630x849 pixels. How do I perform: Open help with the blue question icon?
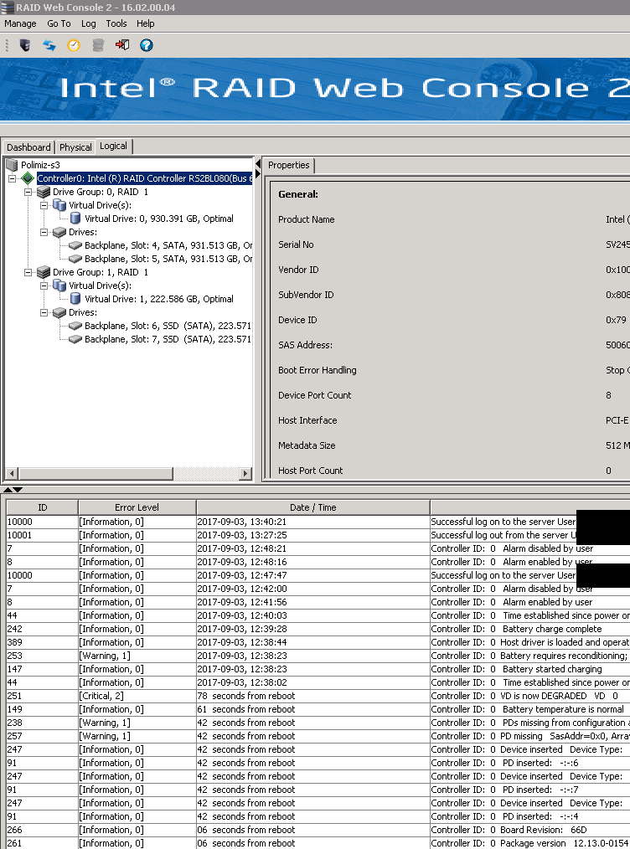pyautogui.click(x=147, y=45)
